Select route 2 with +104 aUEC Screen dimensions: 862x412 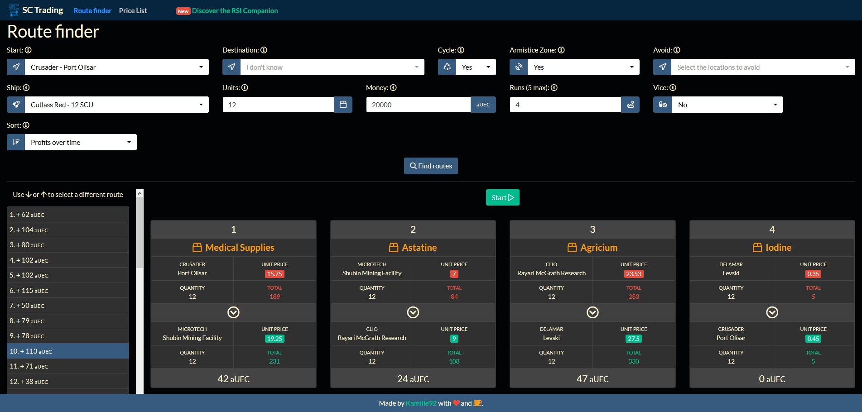(x=68, y=230)
